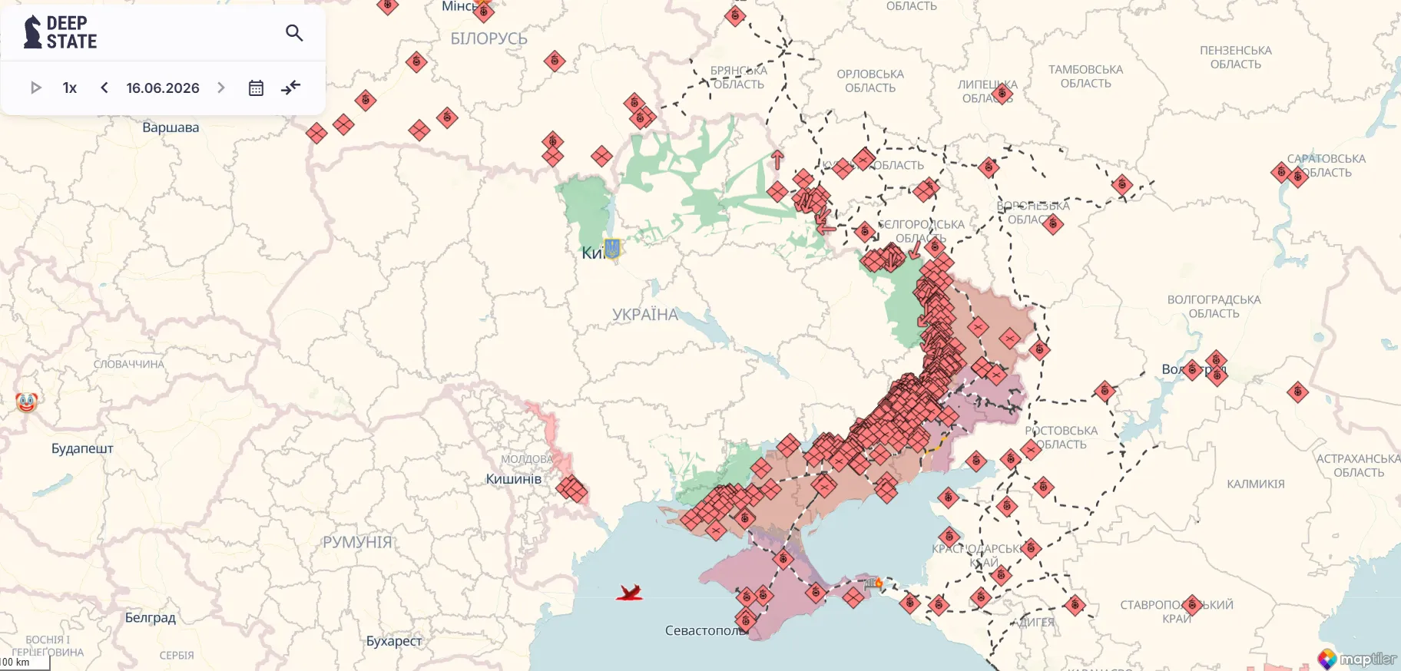Click the ВОЛГОГРАДСЬКА ОБЛАСТЬ label
This screenshot has width=1401, height=671.
pyautogui.click(x=1214, y=306)
